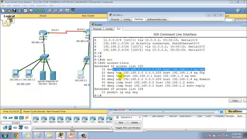Click the Undo green arrow icon
The image size is (247, 139).
[37, 10]
